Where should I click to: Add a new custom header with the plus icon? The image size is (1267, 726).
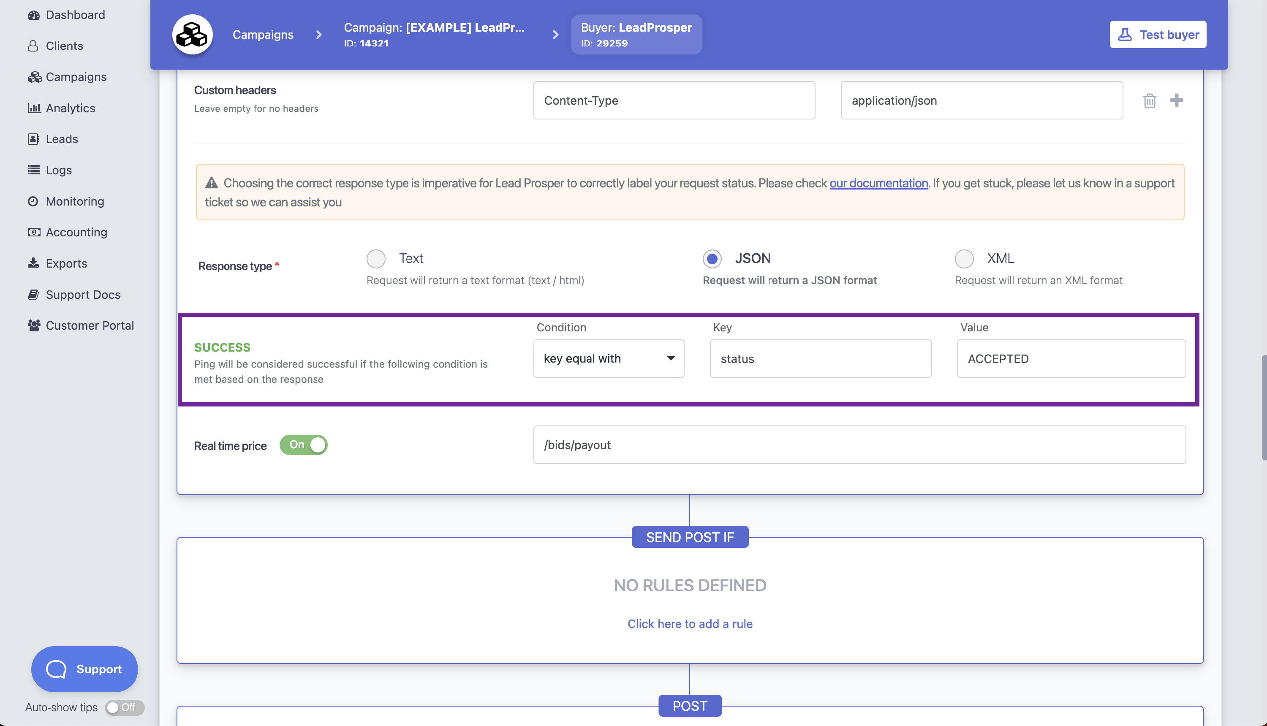coord(1177,100)
